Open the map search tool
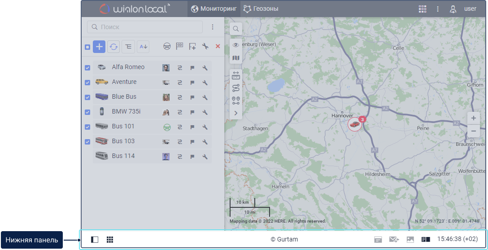This screenshot has width=488, height=250. (236, 29)
